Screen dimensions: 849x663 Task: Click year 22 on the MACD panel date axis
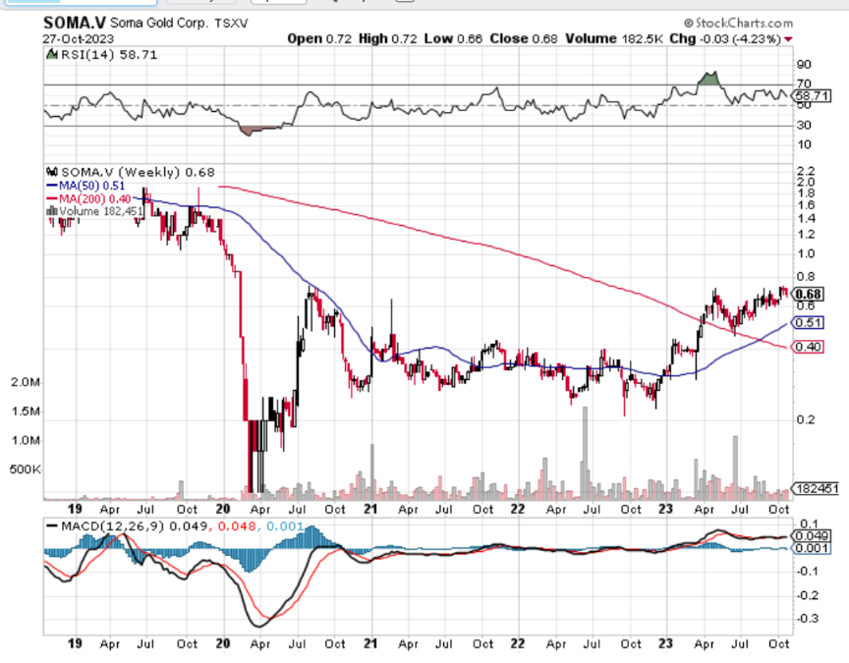[x=518, y=644]
